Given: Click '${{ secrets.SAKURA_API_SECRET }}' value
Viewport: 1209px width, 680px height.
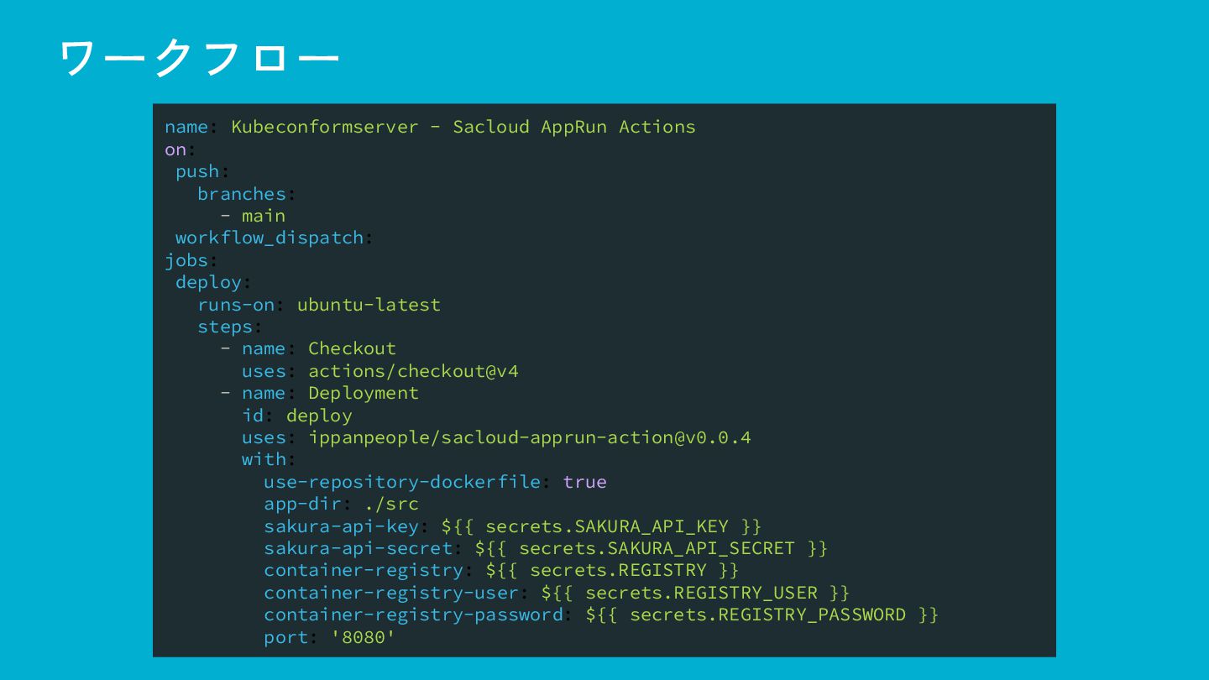Looking at the screenshot, I should [652, 548].
